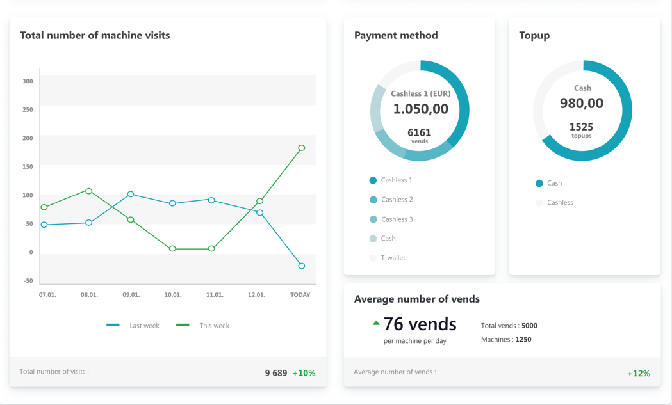Expand the Average number of vends summary

click(x=418, y=299)
